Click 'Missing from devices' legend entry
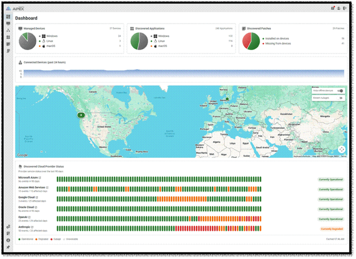The height and width of the screenshot is (259, 356). [277, 44]
